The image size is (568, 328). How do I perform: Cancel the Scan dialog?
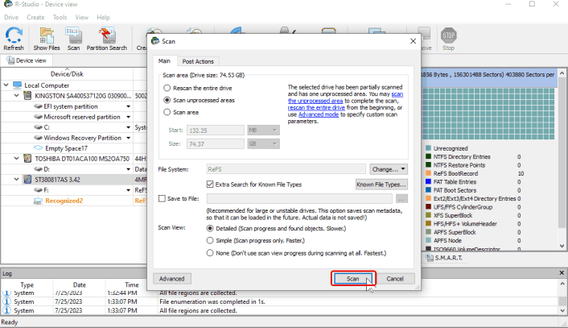(395, 279)
